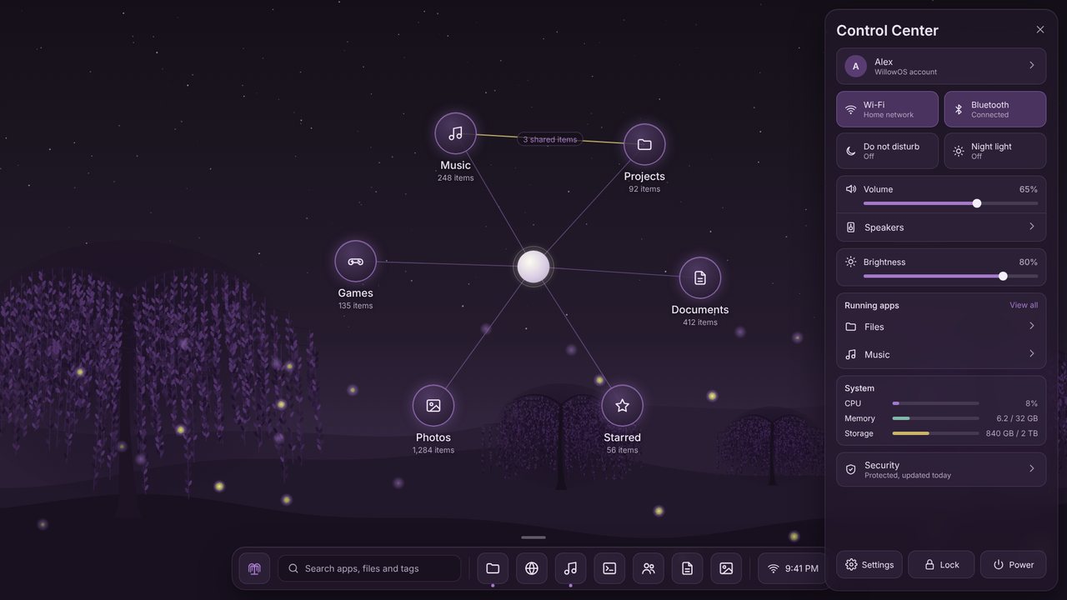Open the Starred node
This screenshot has height=600, width=1067.
coord(622,406)
